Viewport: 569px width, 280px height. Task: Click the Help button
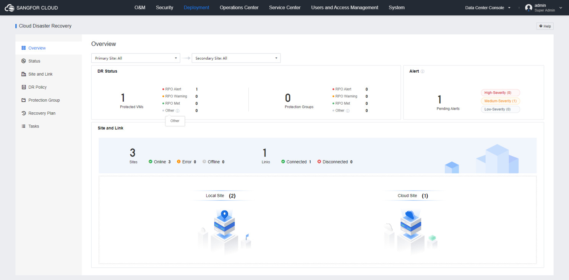(x=545, y=26)
